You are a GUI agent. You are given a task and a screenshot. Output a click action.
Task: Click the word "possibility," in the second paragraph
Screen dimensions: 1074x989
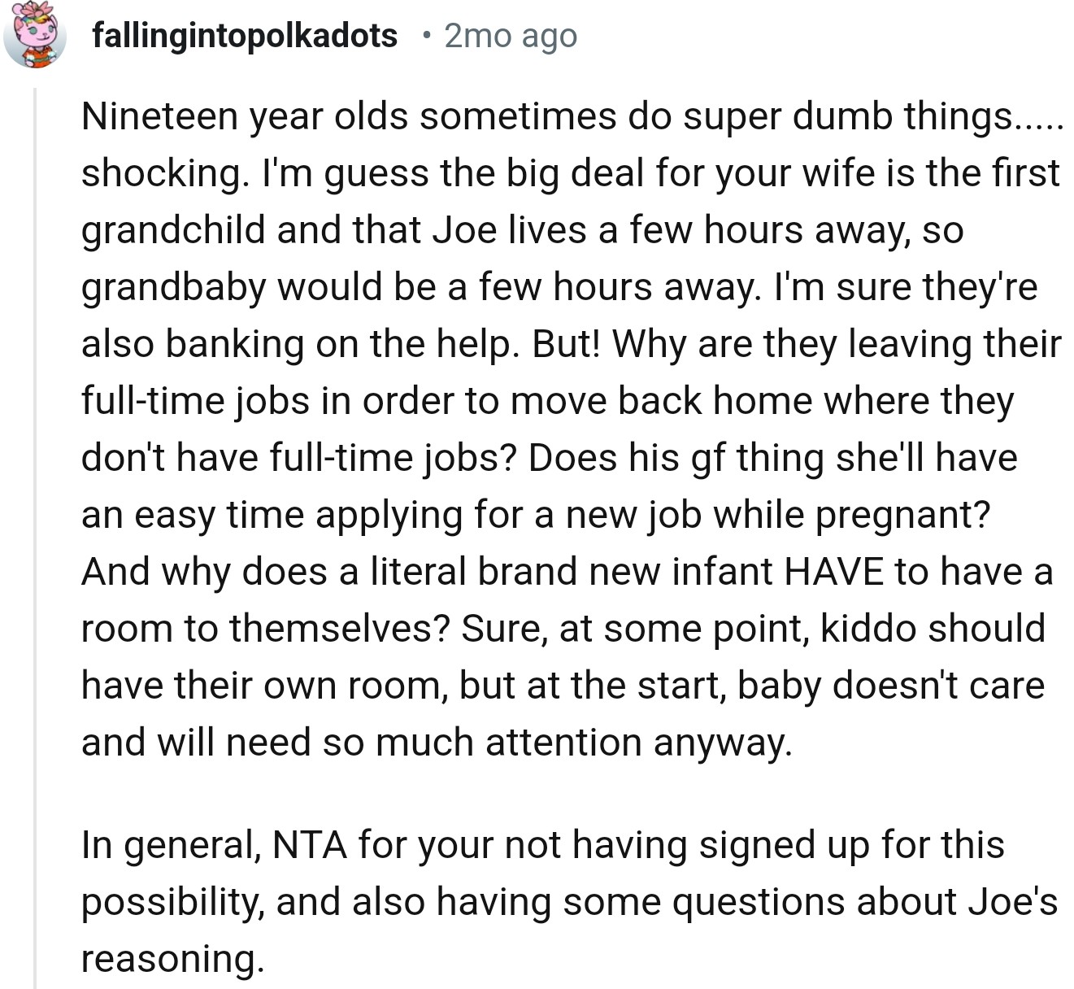pos(172,902)
